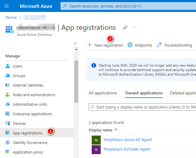The width and height of the screenshot is (196, 158).
Task: Open Groups in the Manage menu
Action: click(19, 76)
